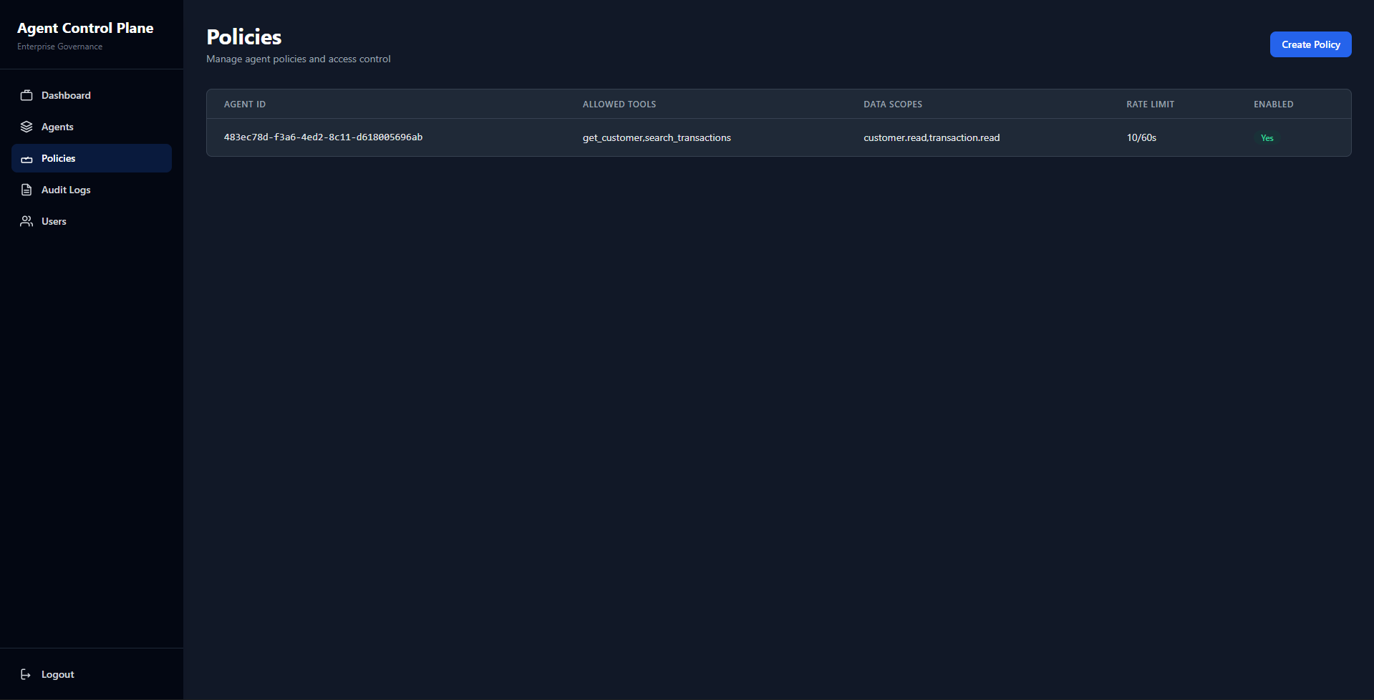This screenshot has height=700, width=1374.
Task: Click the Dashboard briefcase icon
Action: click(26, 95)
